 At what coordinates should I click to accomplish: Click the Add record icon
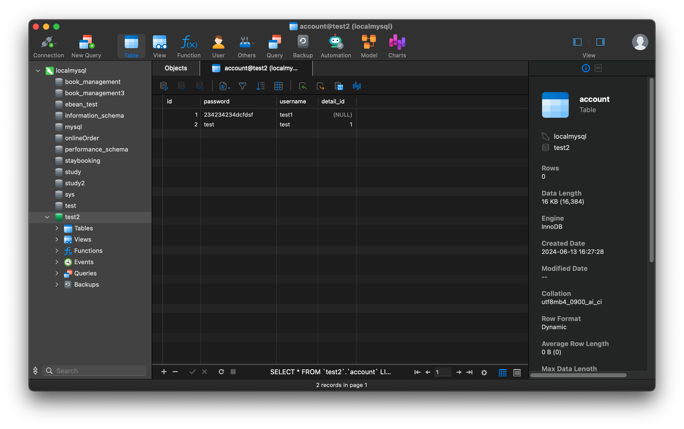164,371
